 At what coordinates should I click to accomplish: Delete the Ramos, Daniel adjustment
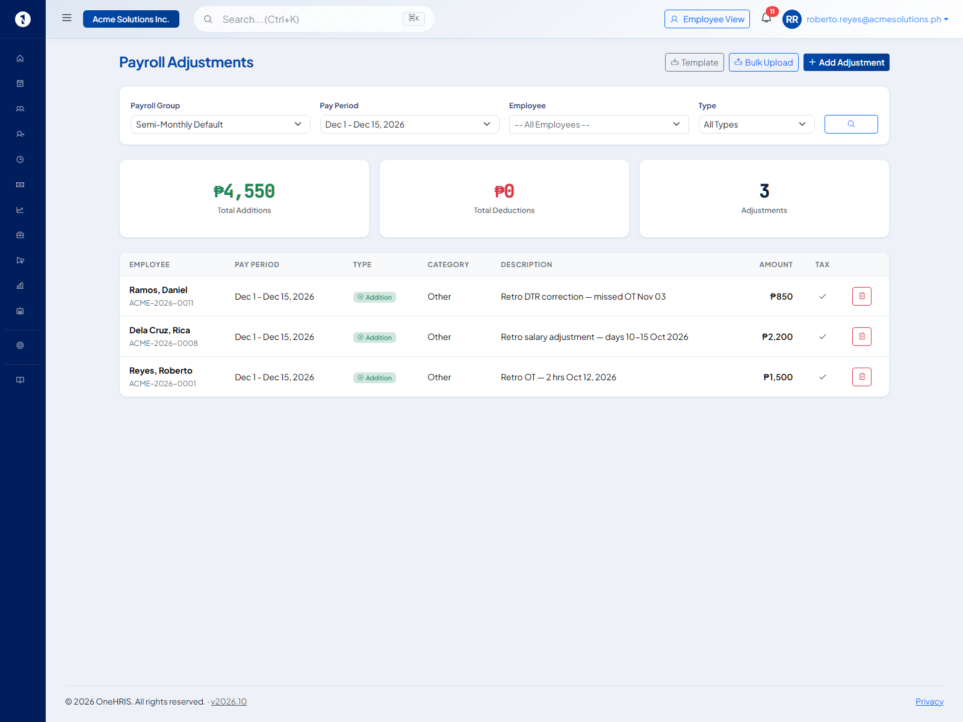click(x=862, y=296)
